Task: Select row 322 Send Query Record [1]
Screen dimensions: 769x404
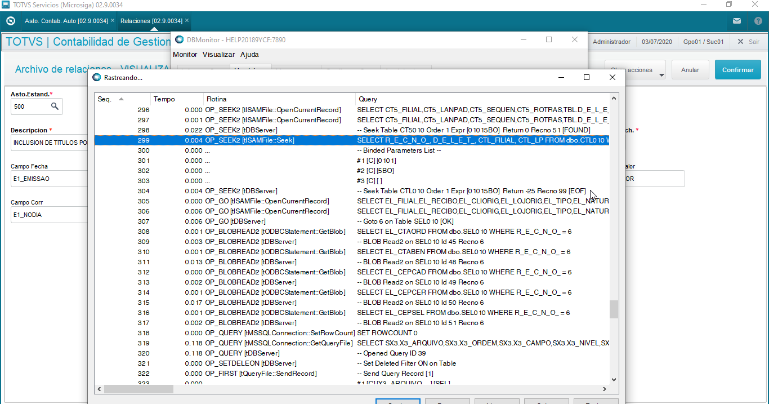Action: (x=352, y=374)
